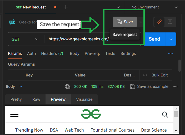Click the request URL field

(x=79, y=39)
